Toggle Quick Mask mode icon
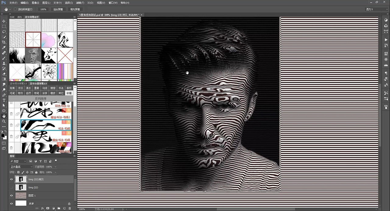390x211 pixels. (4, 143)
